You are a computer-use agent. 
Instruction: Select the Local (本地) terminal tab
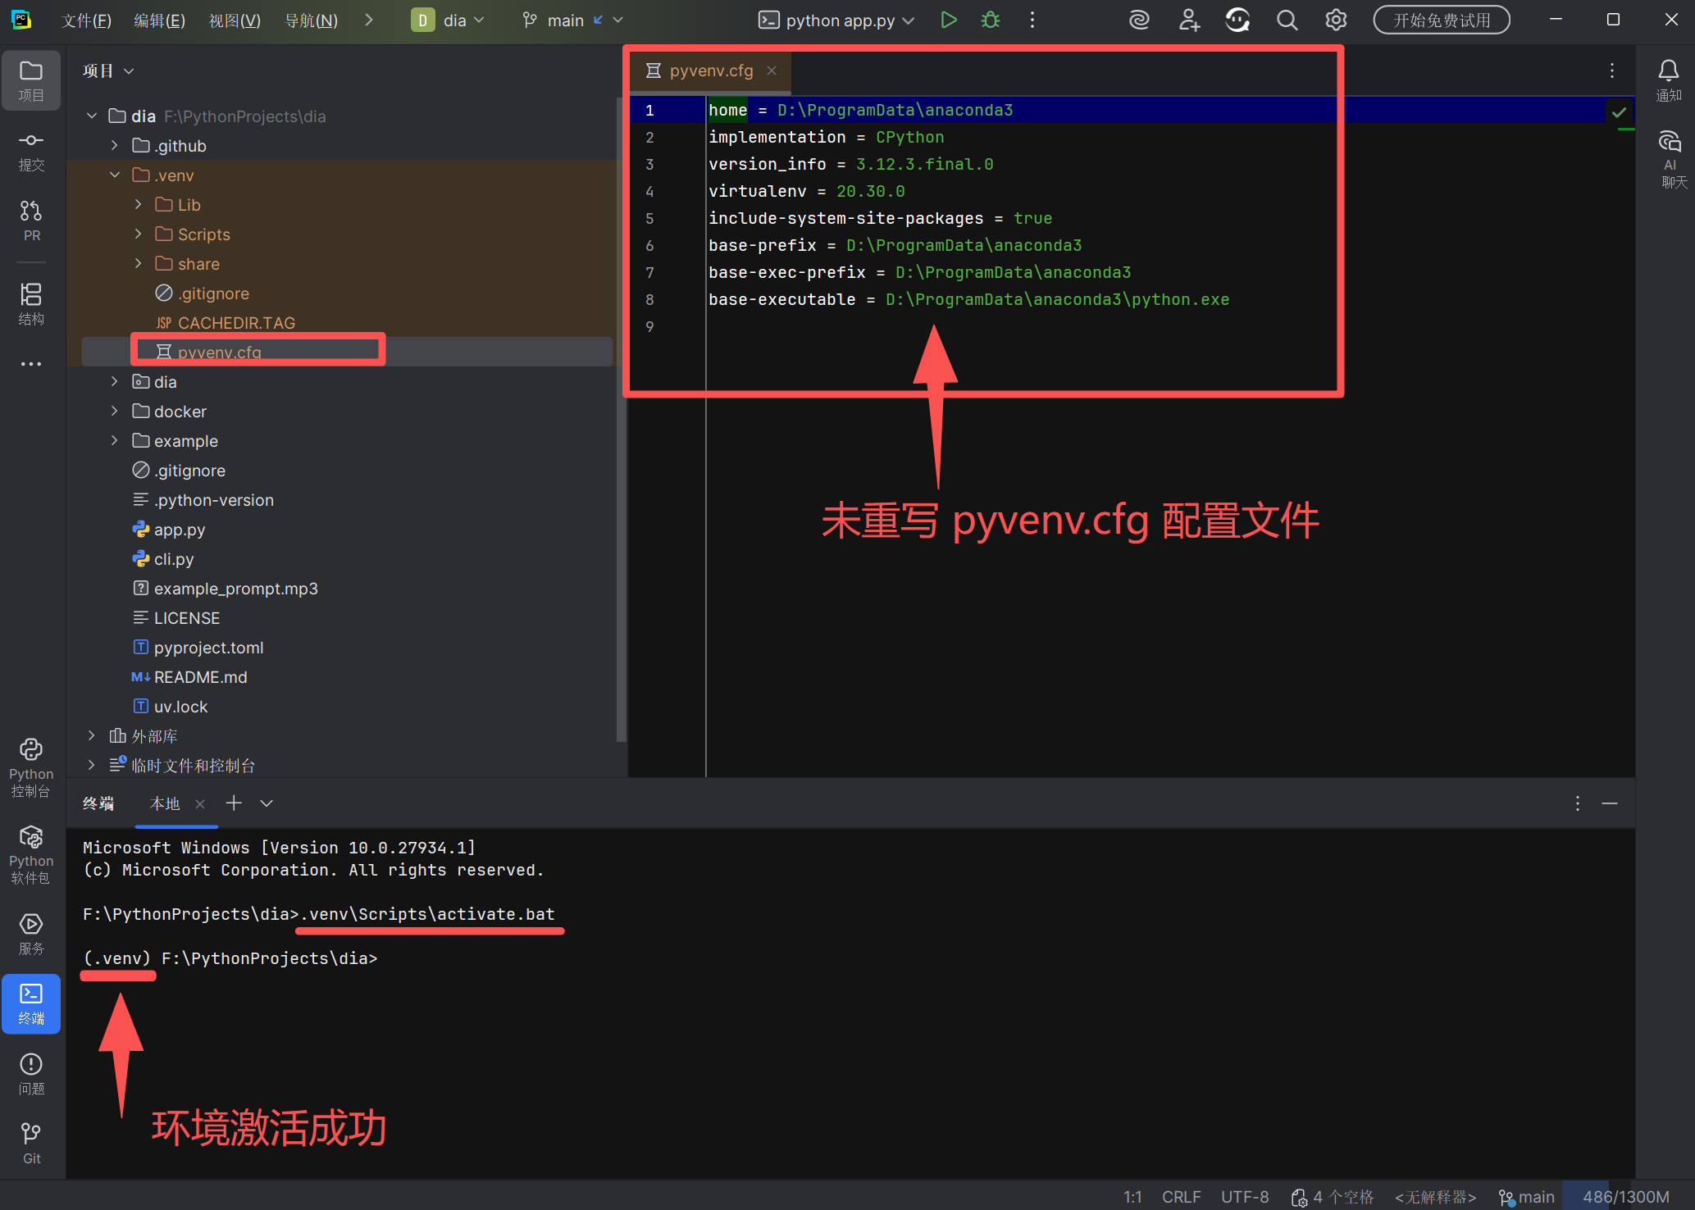(165, 803)
